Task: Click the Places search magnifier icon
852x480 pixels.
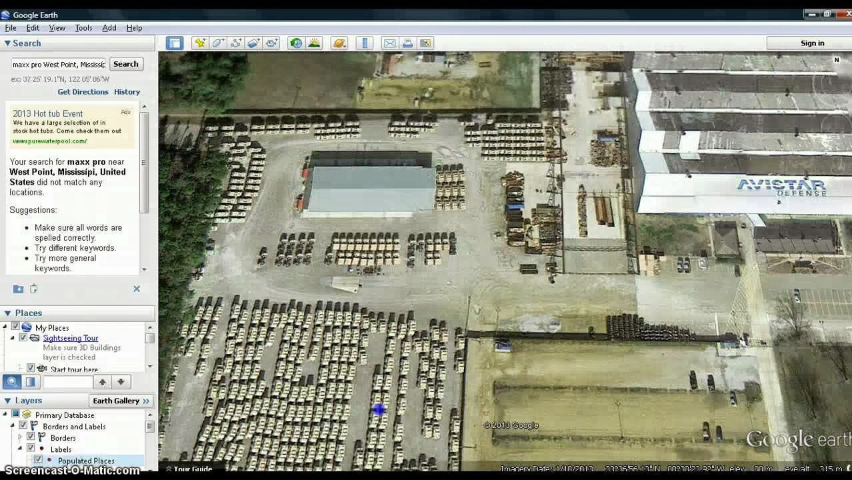Action: 12,382
